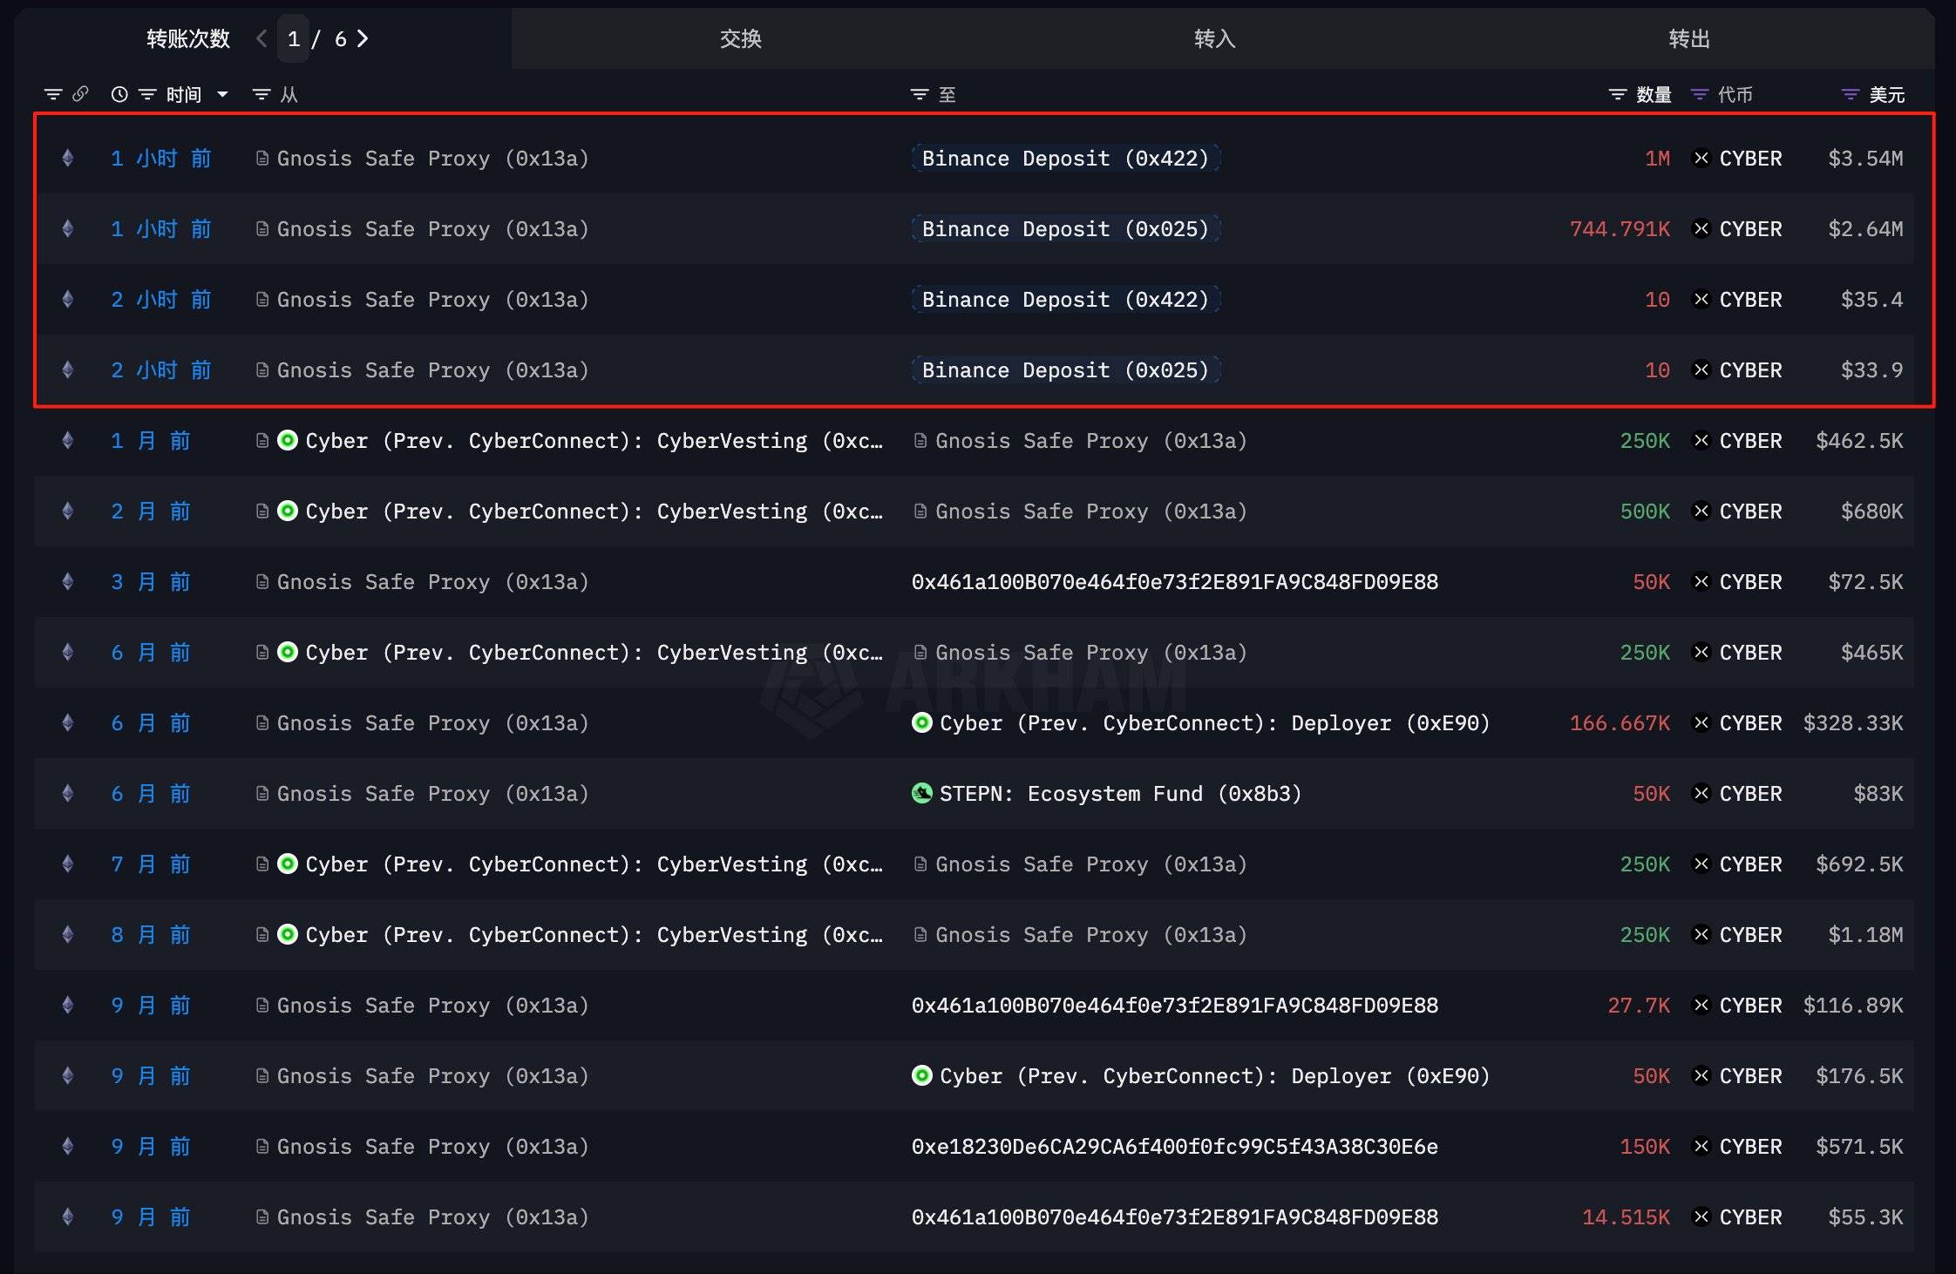Screen dimensions: 1956x1274
Task: Switch to the 交换 tab
Action: pyautogui.click(x=740, y=38)
